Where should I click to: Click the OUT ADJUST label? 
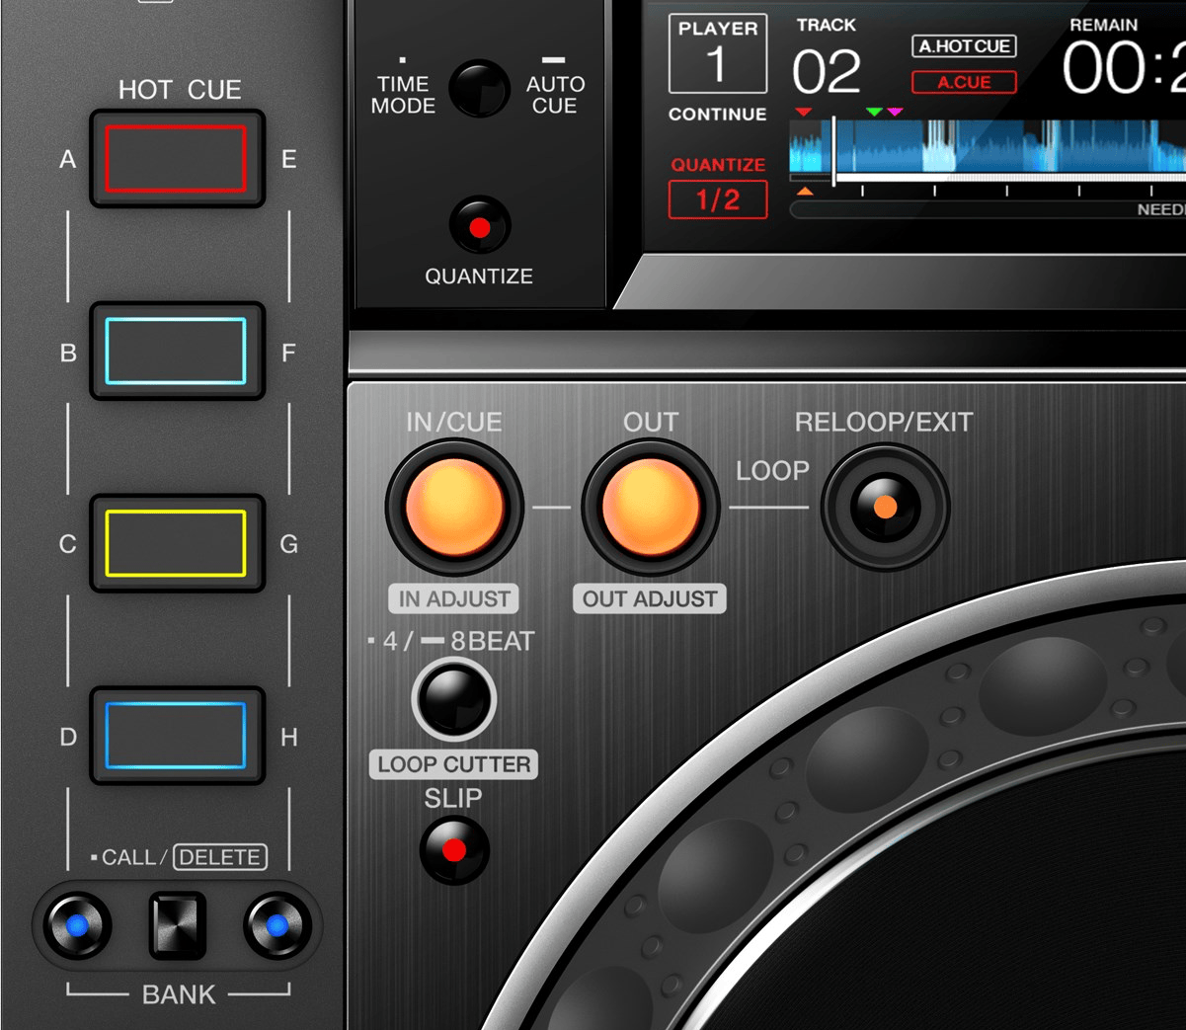(650, 598)
